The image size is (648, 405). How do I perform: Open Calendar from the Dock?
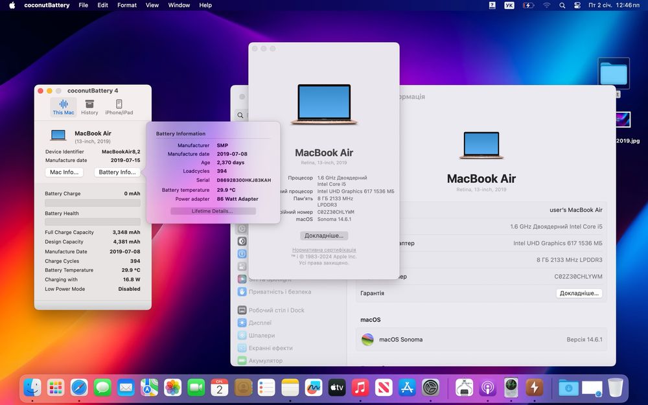pyautogui.click(x=220, y=388)
